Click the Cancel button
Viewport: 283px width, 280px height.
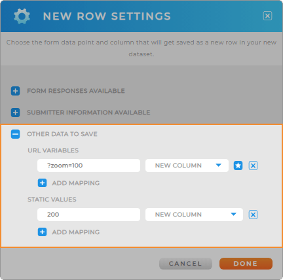pyautogui.click(x=185, y=264)
